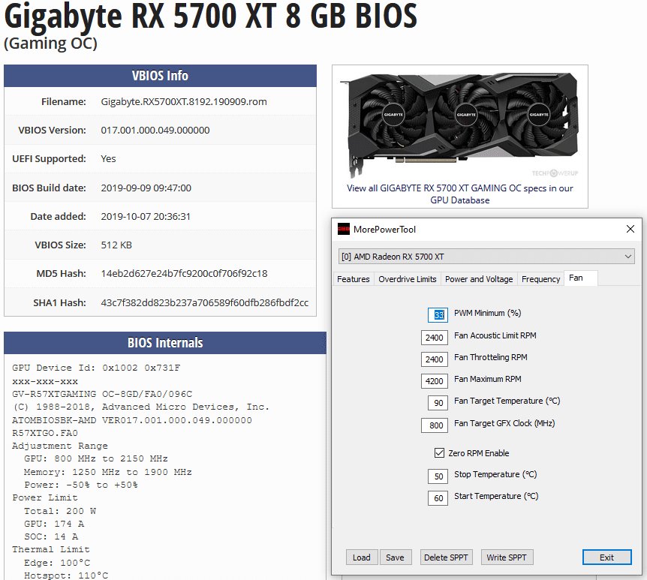Click the BIOS Internals section header
The height and width of the screenshot is (580, 647).
[165, 342]
